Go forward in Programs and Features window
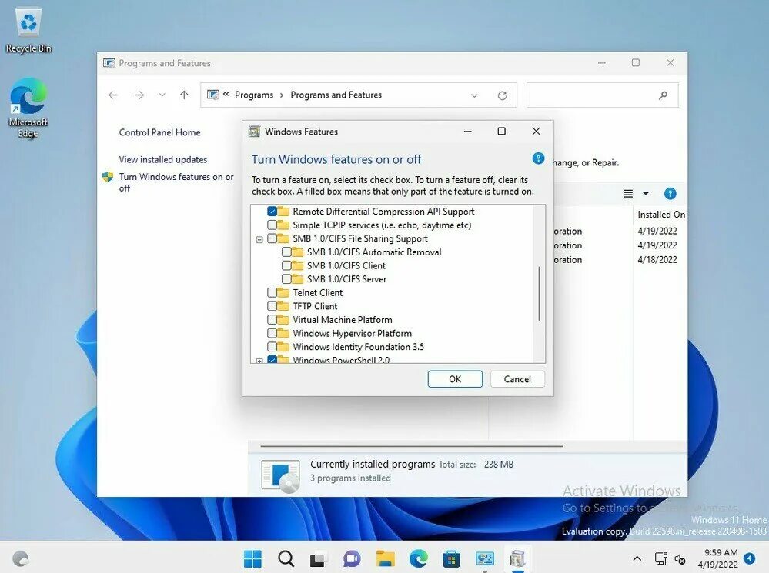 click(139, 95)
